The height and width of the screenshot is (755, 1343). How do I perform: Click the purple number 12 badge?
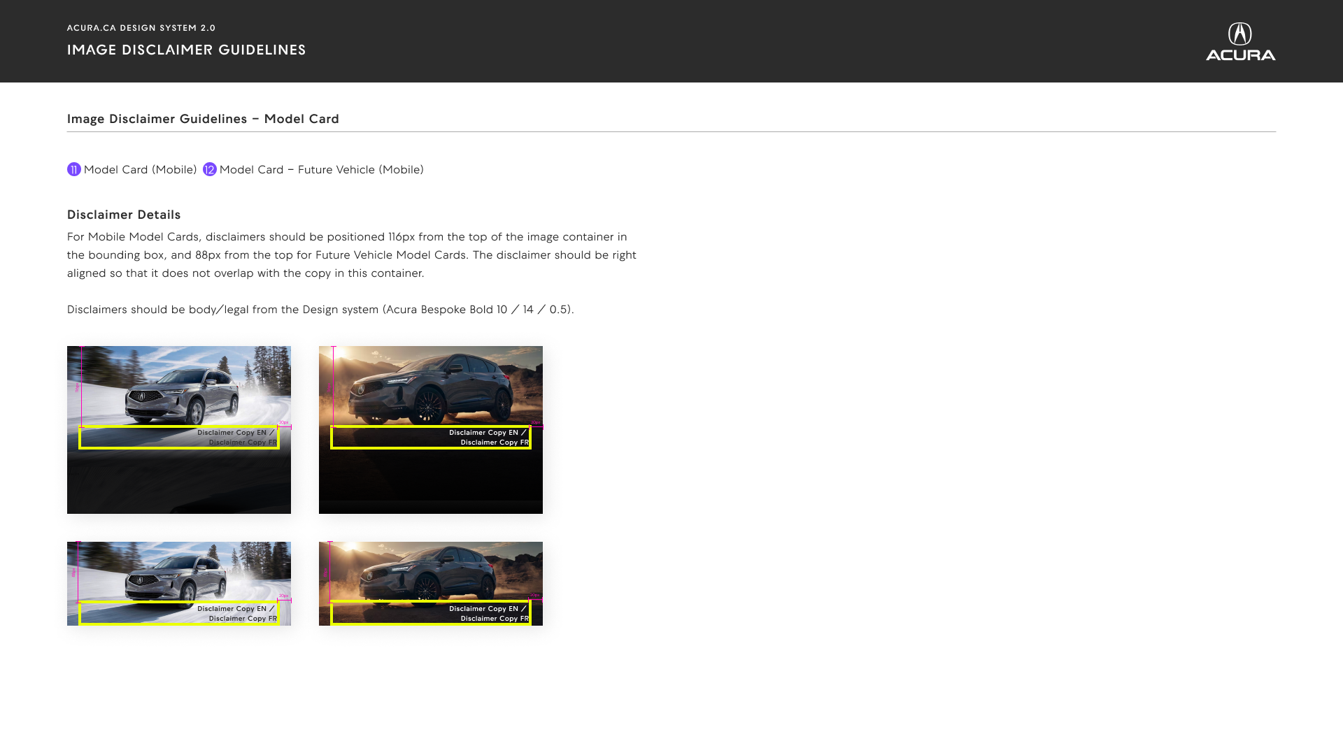pos(210,169)
